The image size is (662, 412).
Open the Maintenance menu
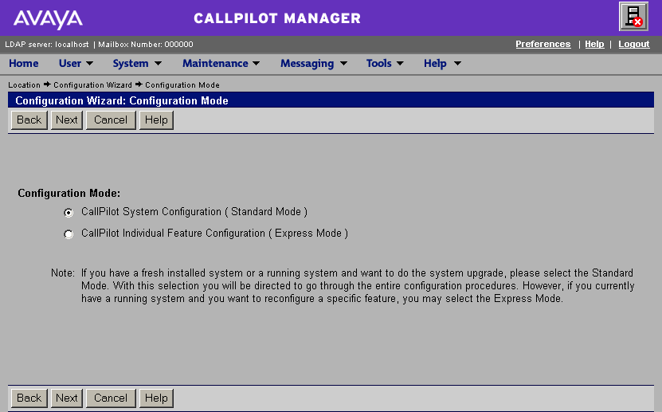click(215, 63)
